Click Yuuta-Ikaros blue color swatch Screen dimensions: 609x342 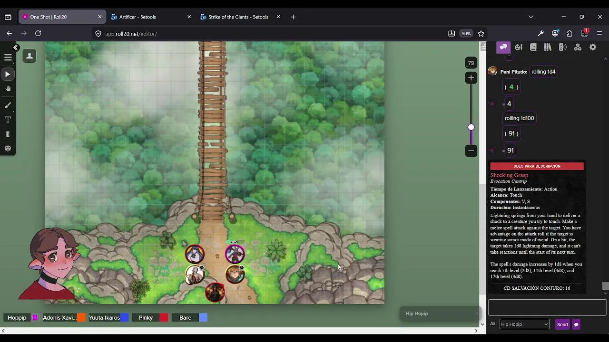[x=124, y=318]
